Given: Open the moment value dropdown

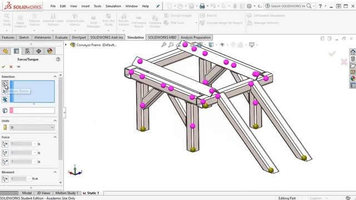Looking at the screenshot, I should pos(29,179).
